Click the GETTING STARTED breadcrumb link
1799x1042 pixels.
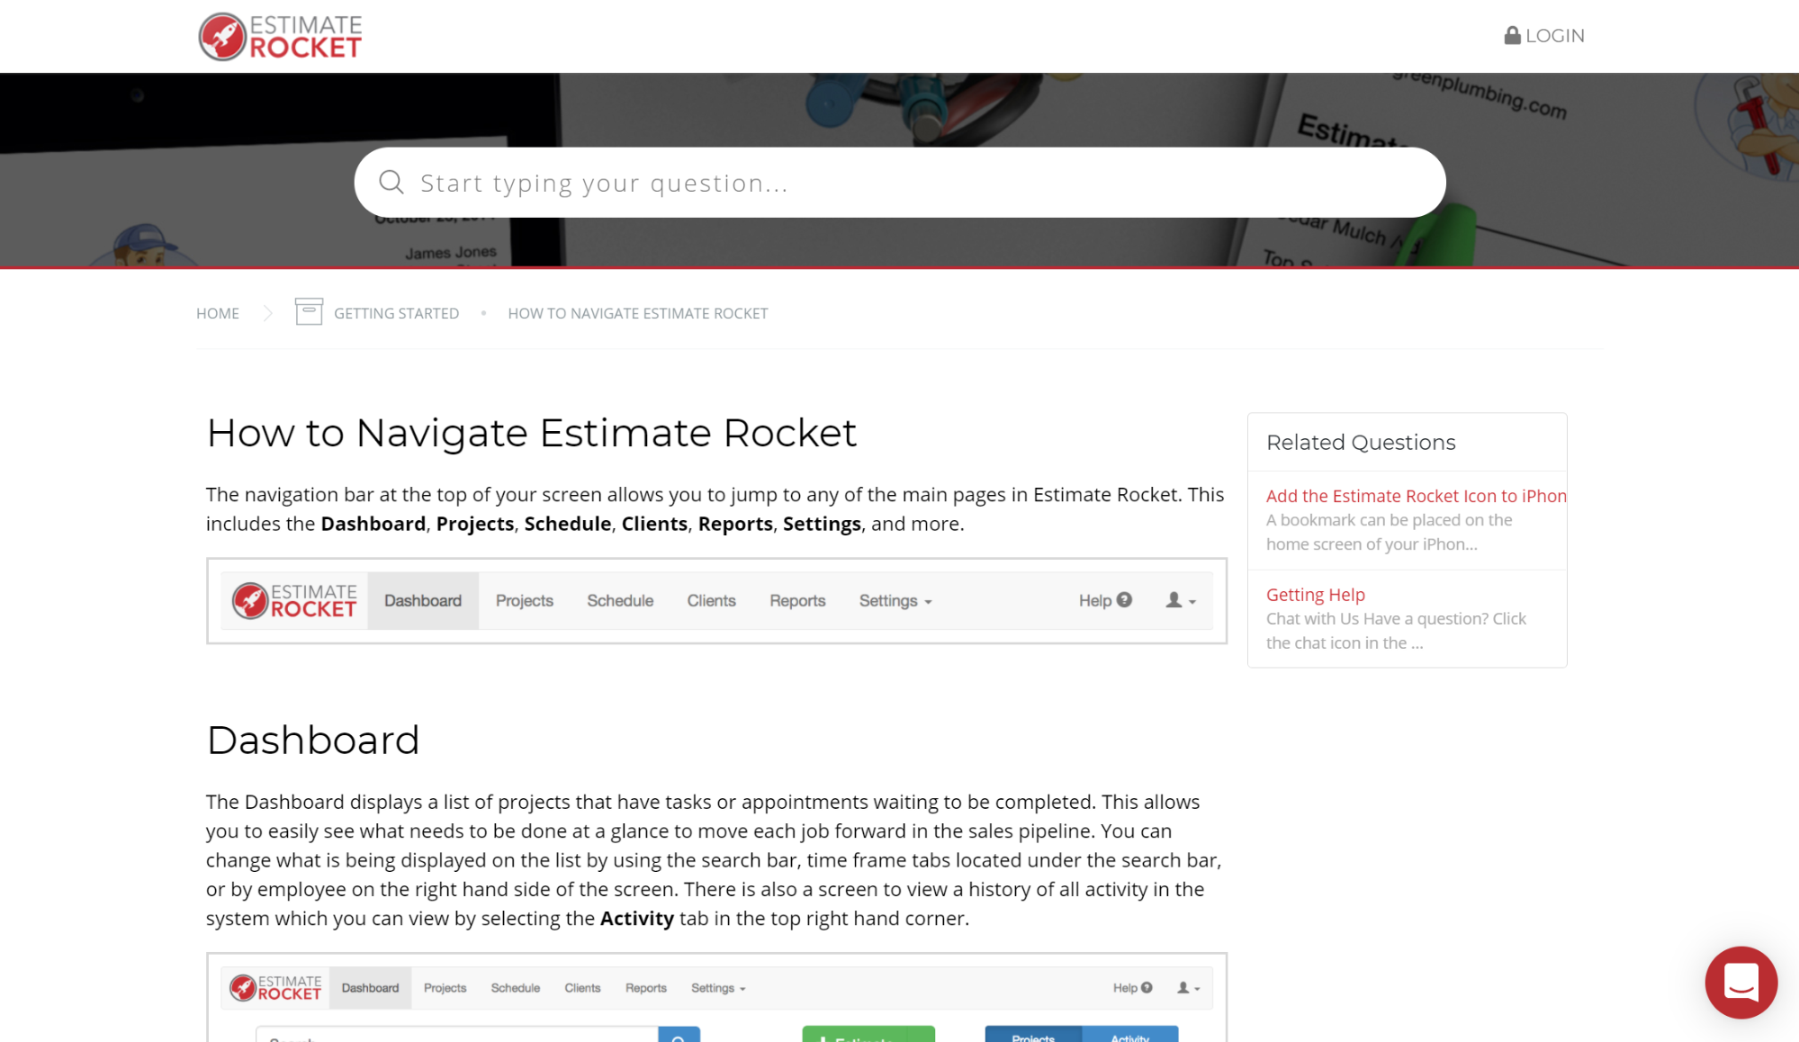point(396,312)
